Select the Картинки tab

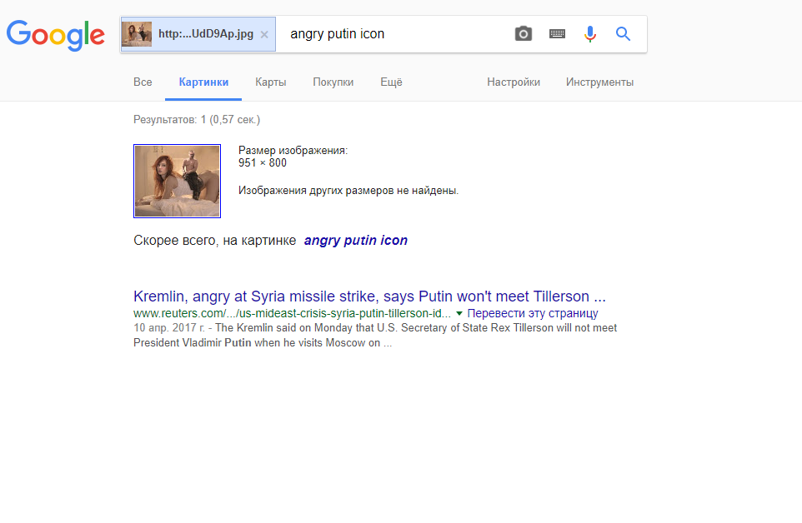coord(203,82)
